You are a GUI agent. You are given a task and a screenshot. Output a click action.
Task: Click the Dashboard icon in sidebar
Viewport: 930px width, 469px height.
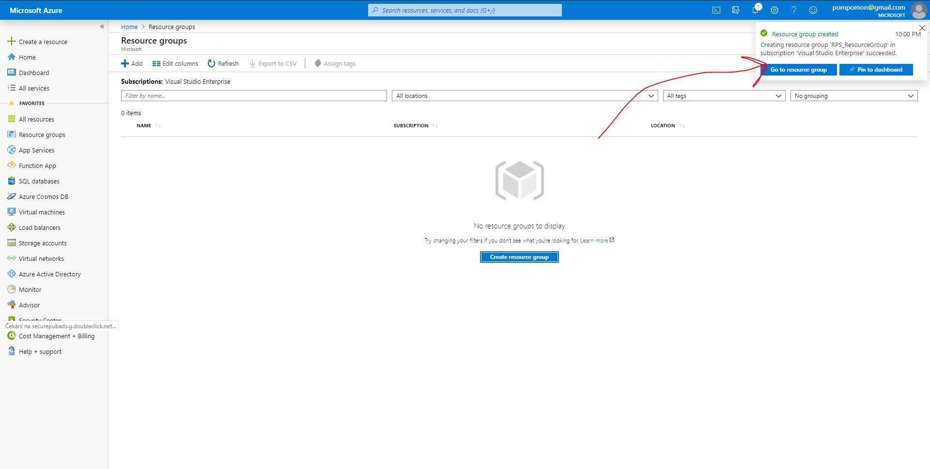[x=12, y=72]
